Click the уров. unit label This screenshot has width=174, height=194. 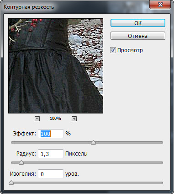[72, 174]
